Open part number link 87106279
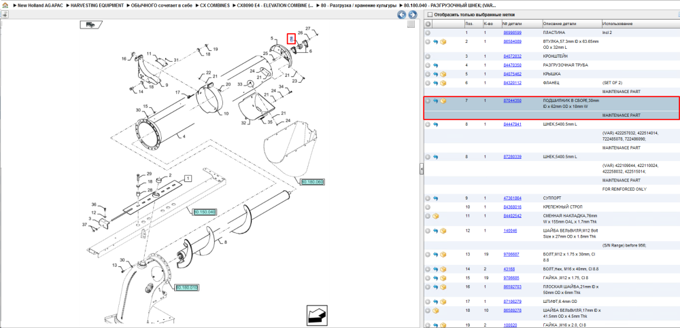This screenshot has height=328, width=680. pyautogui.click(x=512, y=302)
